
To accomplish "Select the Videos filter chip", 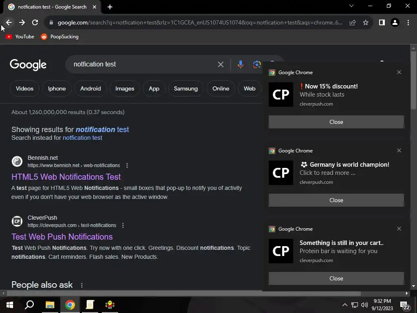I will coord(24,88).
